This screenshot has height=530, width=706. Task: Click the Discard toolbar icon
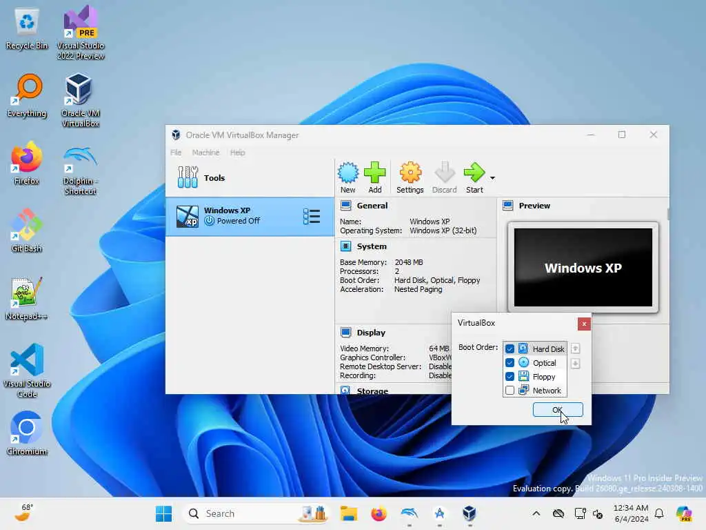tap(445, 177)
